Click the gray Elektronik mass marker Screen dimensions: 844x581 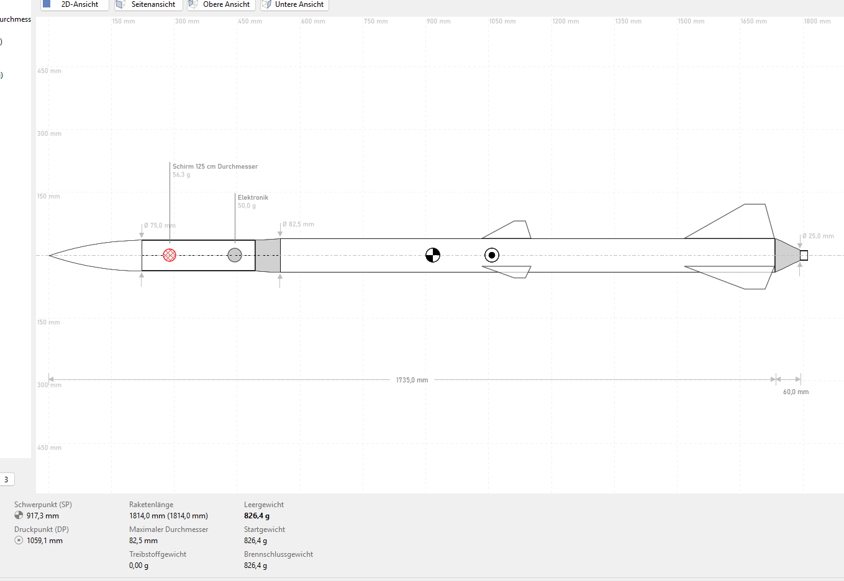pos(235,255)
